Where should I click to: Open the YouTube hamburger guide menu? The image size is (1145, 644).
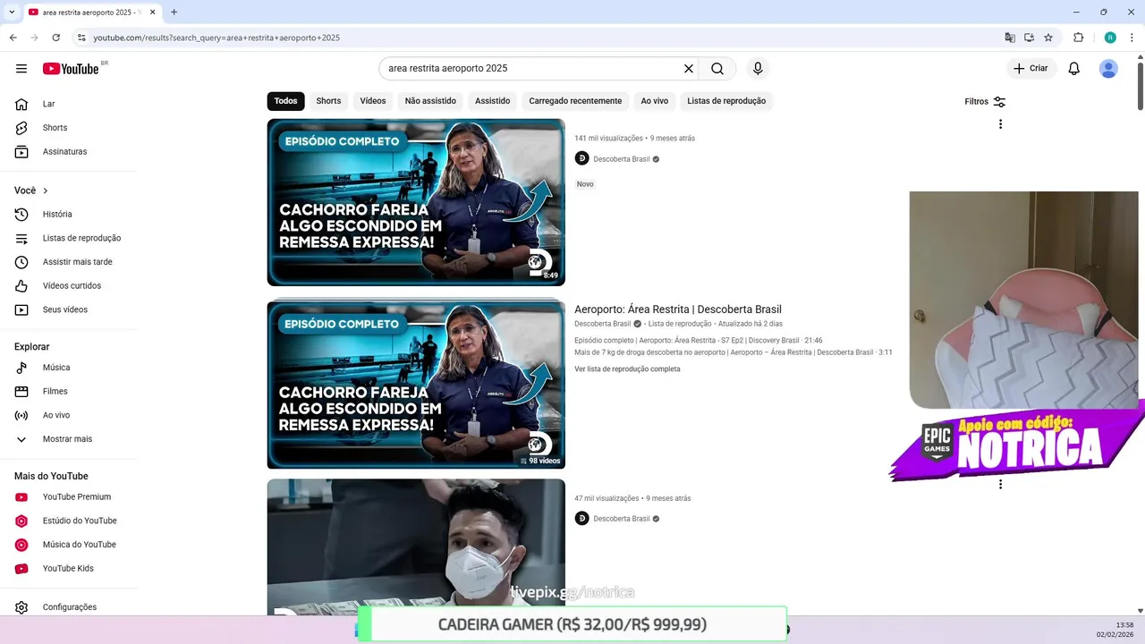tap(21, 69)
